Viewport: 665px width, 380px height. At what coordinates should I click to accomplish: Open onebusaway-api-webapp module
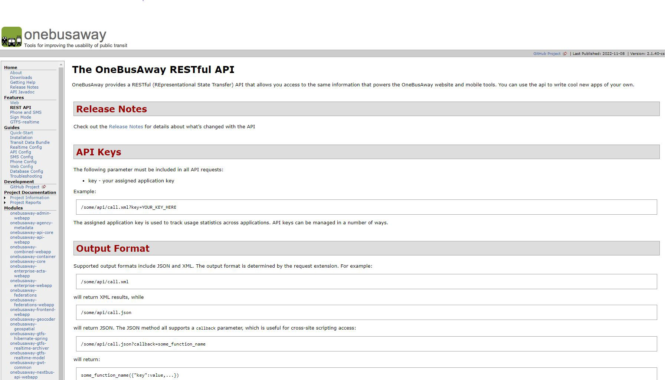click(x=27, y=239)
